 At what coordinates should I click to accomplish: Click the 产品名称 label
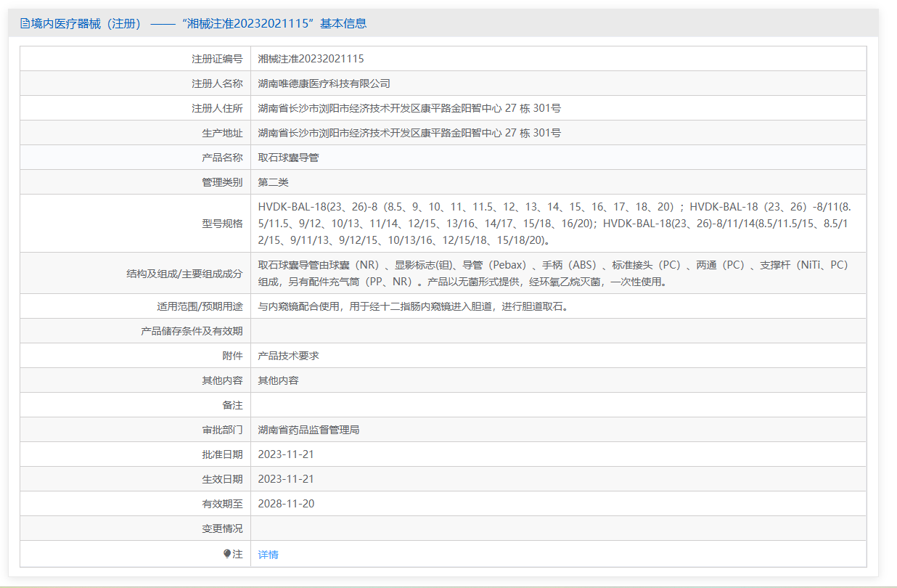[x=222, y=158]
